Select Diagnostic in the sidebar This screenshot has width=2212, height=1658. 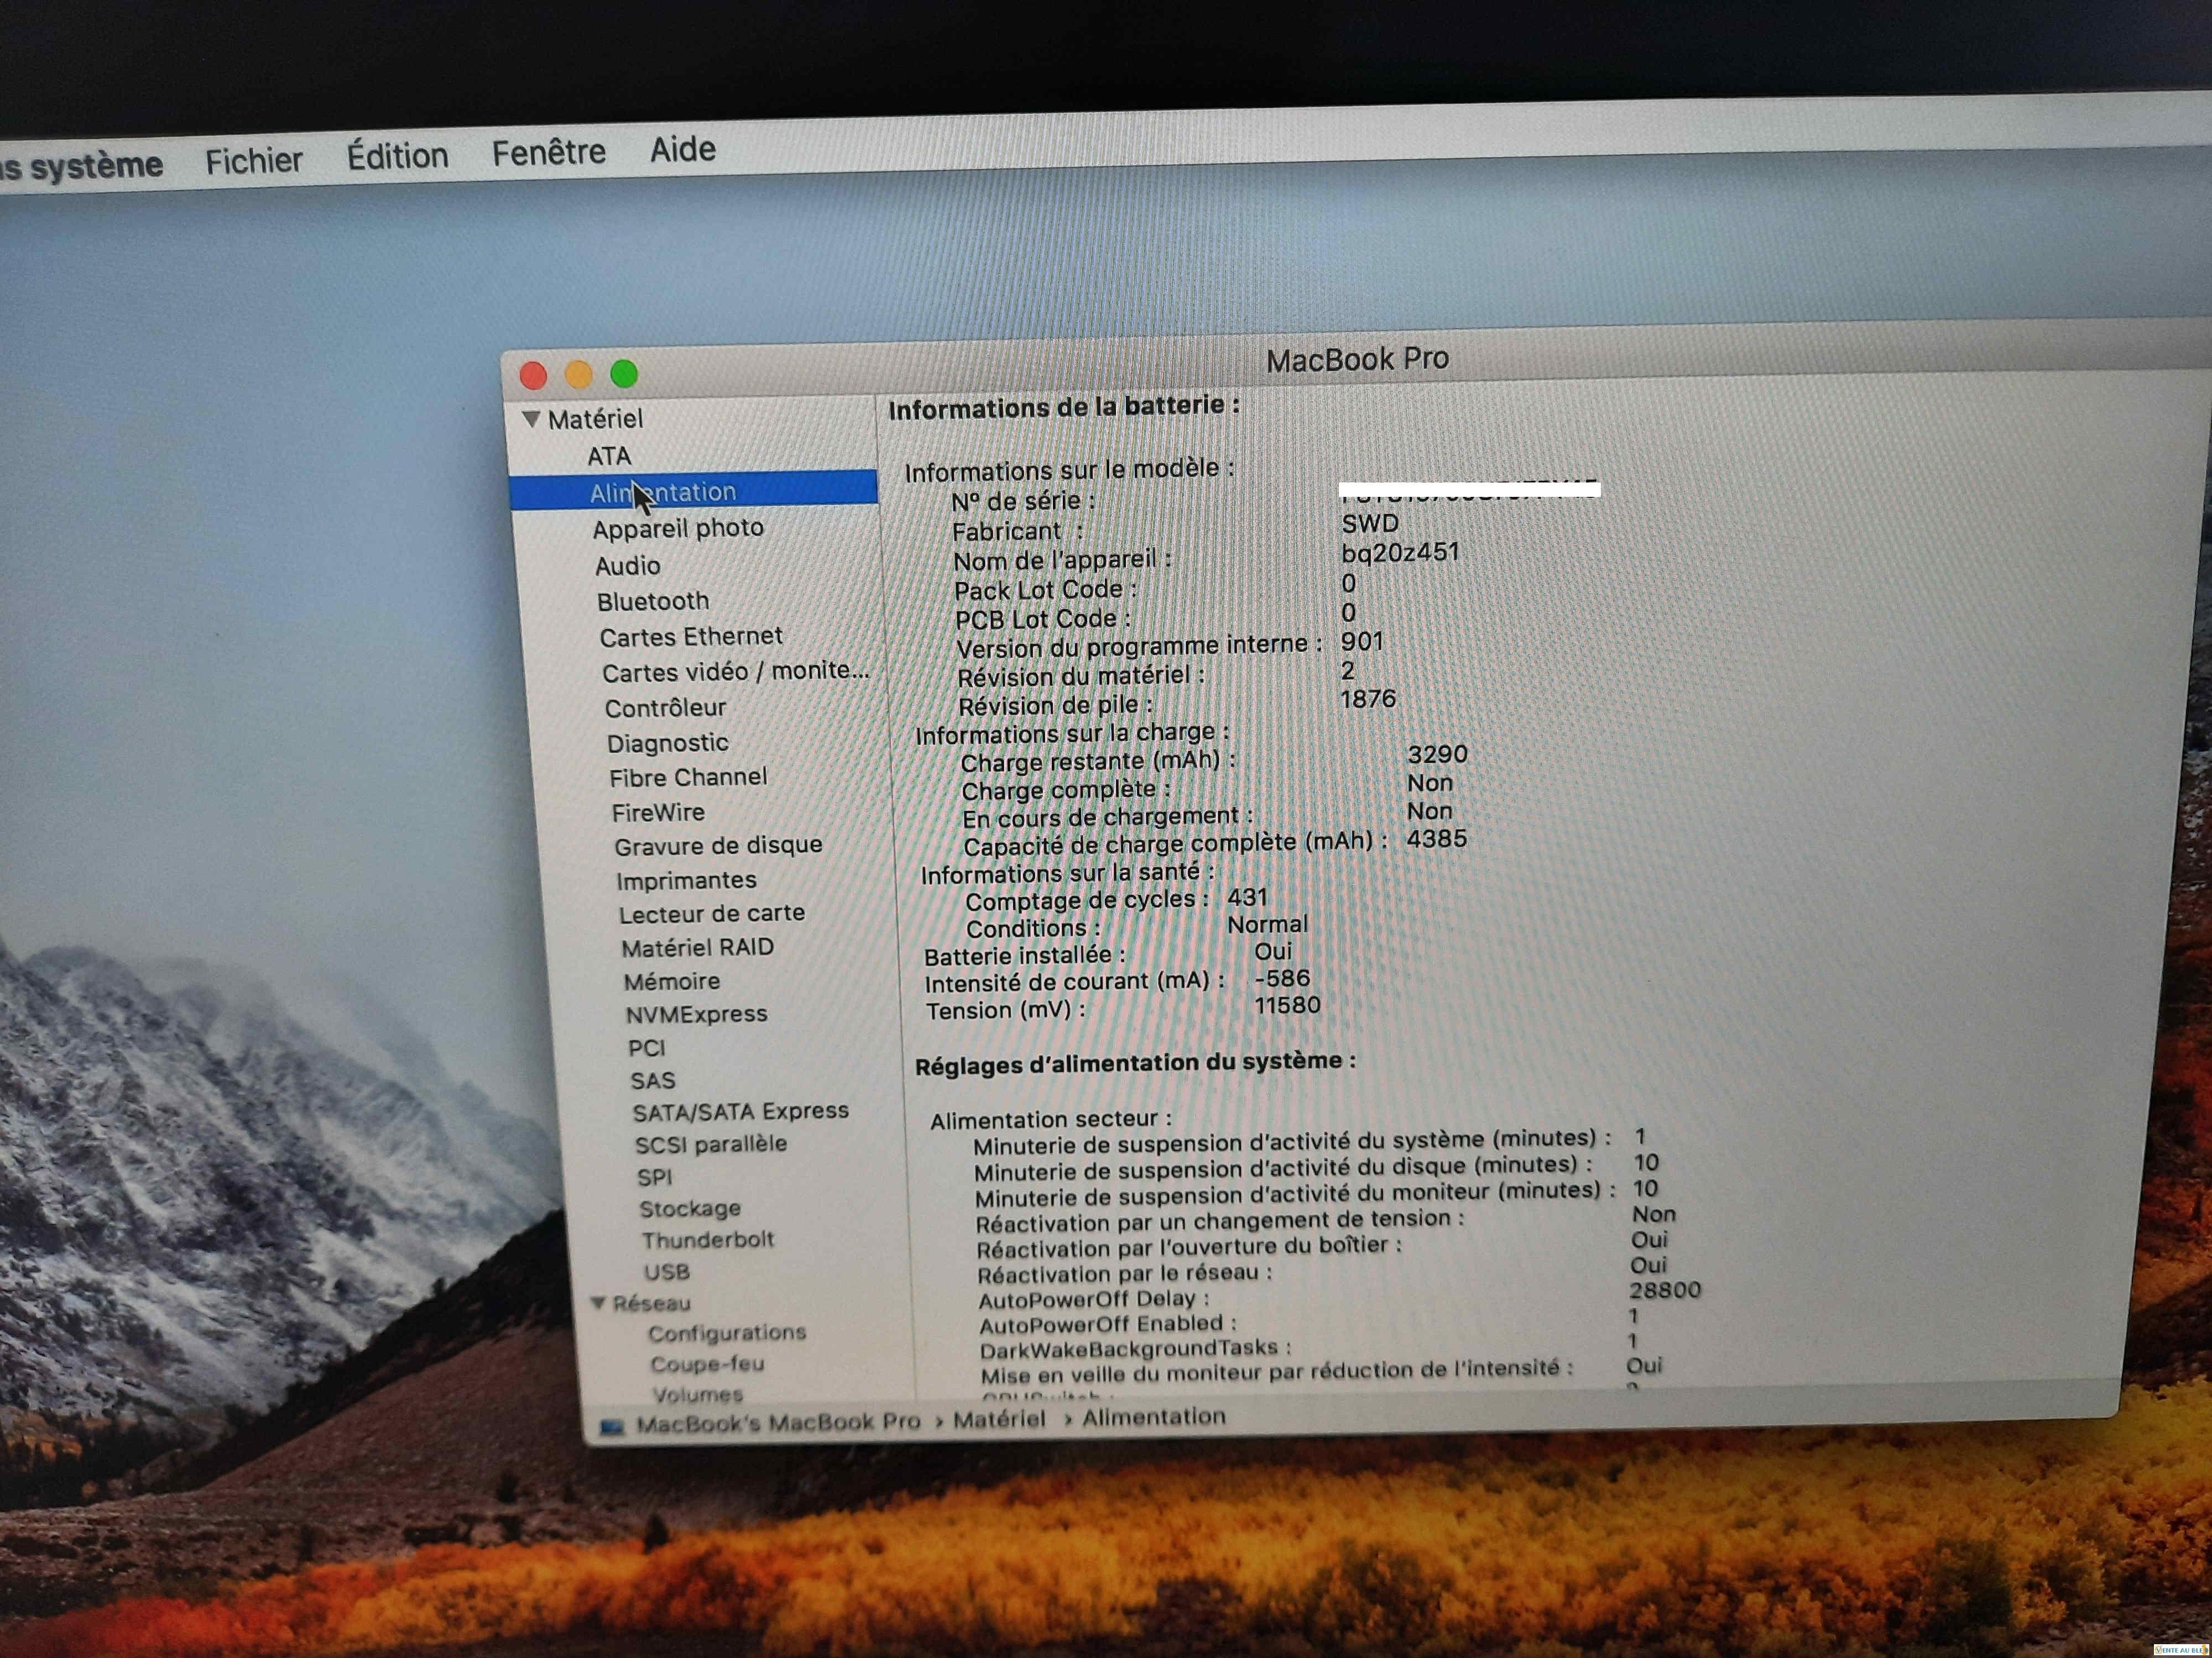tap(667, 743)
